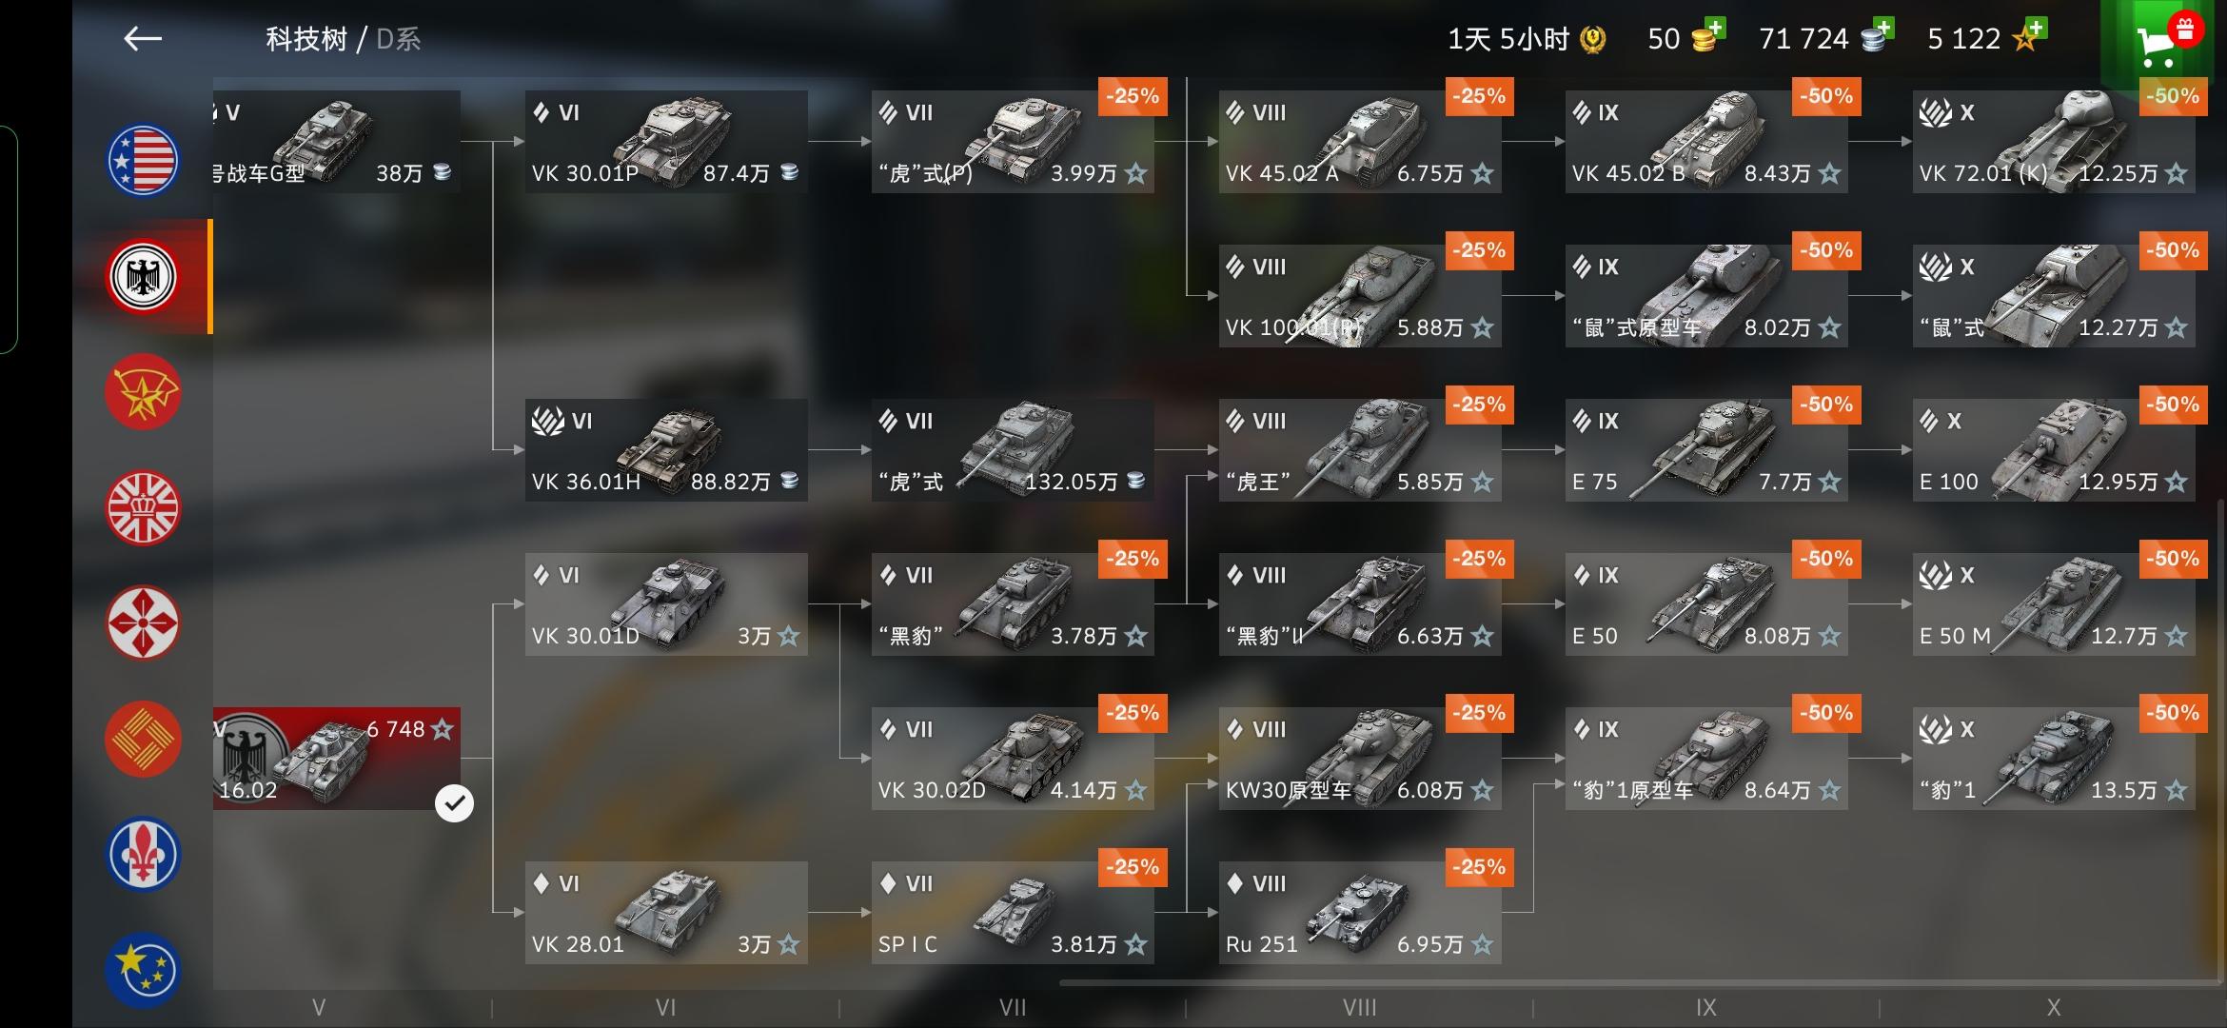Select the European nation stars icon

(x=143, y=971)
